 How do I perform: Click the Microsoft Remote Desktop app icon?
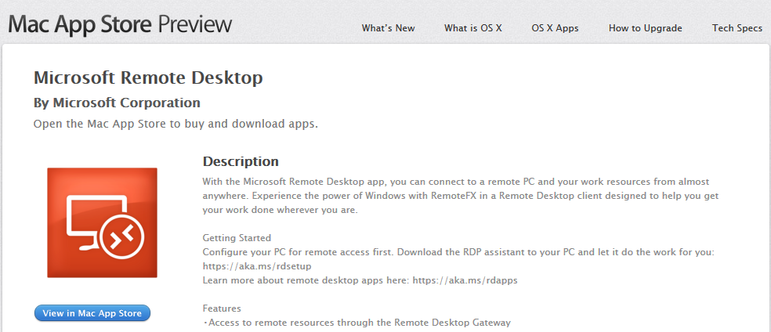(102, 222)
